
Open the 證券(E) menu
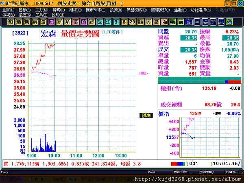pyautogui.click(x=24, y=10)
